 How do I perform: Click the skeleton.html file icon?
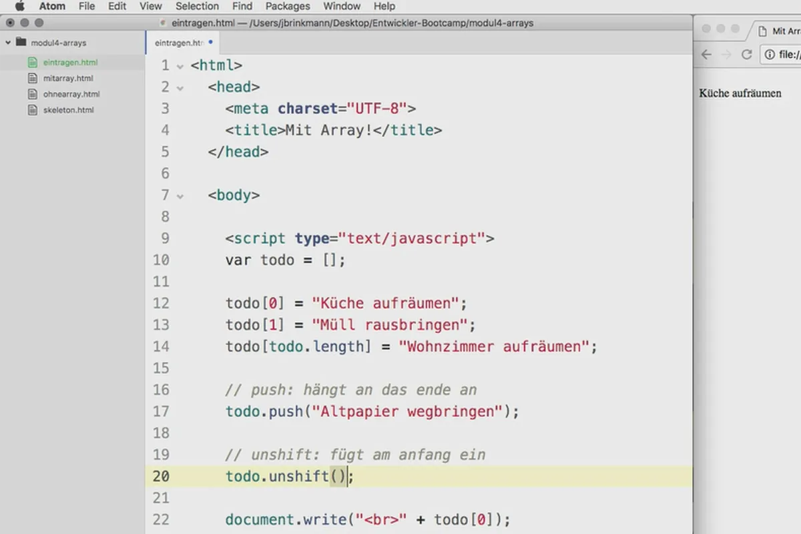[x=32, y=110]
